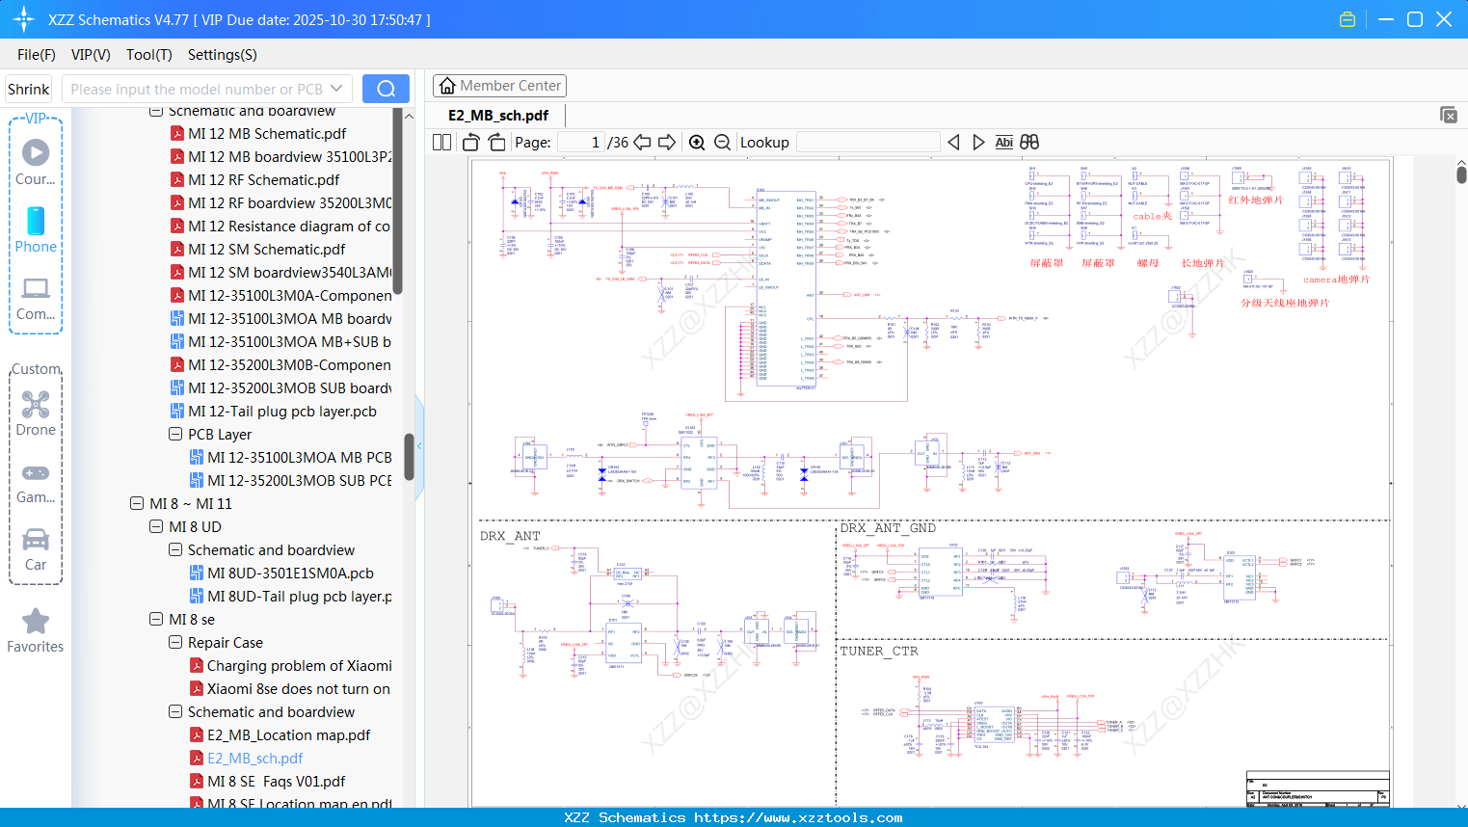Click the zoom out magnifier icon
Image resolution: width=1468 pixels, height=827 pixels.
coord(722,143)
